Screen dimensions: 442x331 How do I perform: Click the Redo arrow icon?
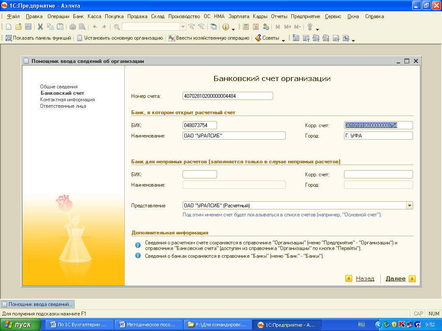coord(104,27)
